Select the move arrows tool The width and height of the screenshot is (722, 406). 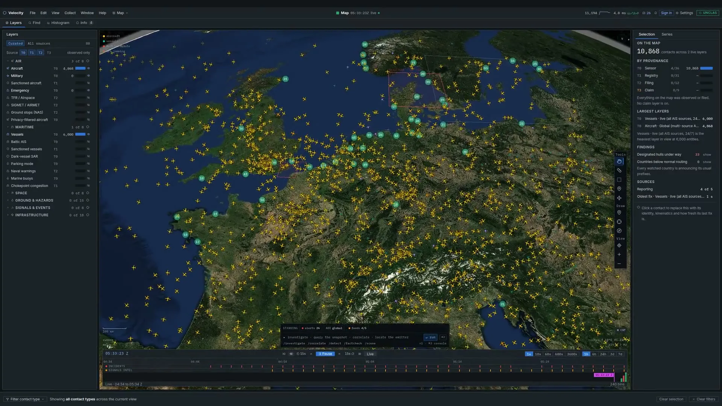[x=619, y=198]
